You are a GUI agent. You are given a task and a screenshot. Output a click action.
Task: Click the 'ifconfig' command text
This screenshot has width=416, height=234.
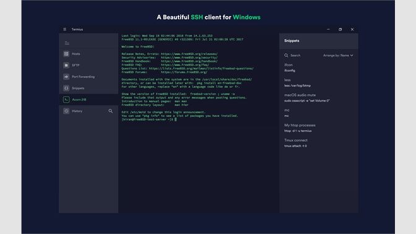(x=290, y=71)
